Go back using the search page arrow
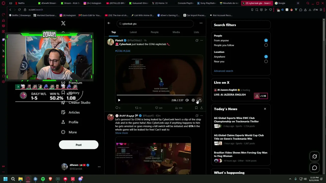Viewport: 326px width, 183px height. [109, 23]
